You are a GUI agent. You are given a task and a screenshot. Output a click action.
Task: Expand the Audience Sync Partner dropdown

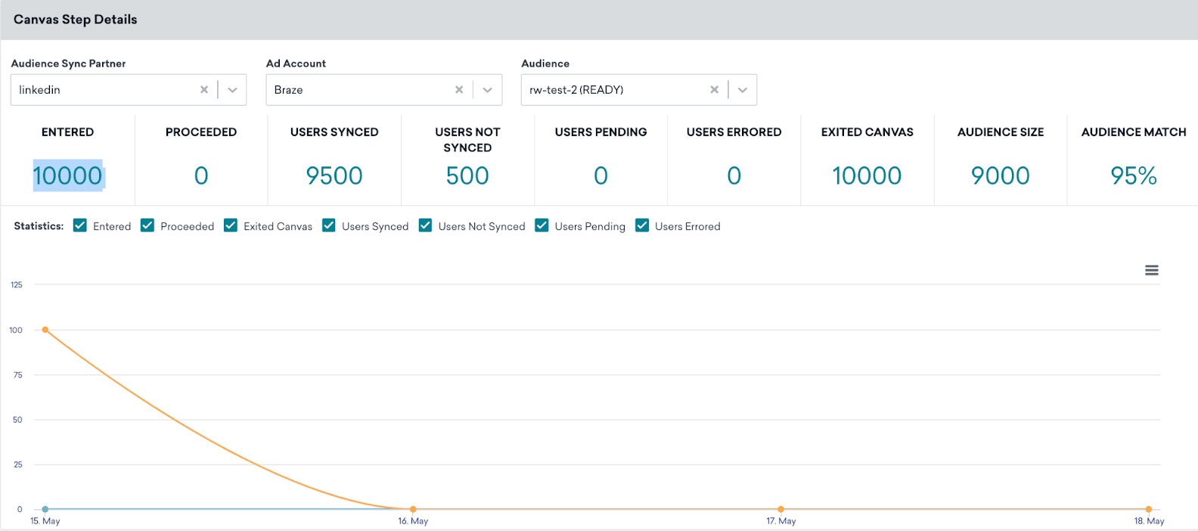point(232,90)
